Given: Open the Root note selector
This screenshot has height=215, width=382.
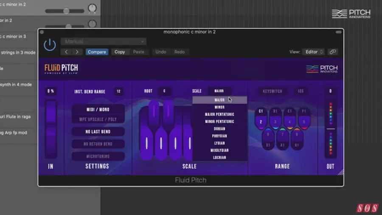Looking at the screenshot, I should 164,91.
